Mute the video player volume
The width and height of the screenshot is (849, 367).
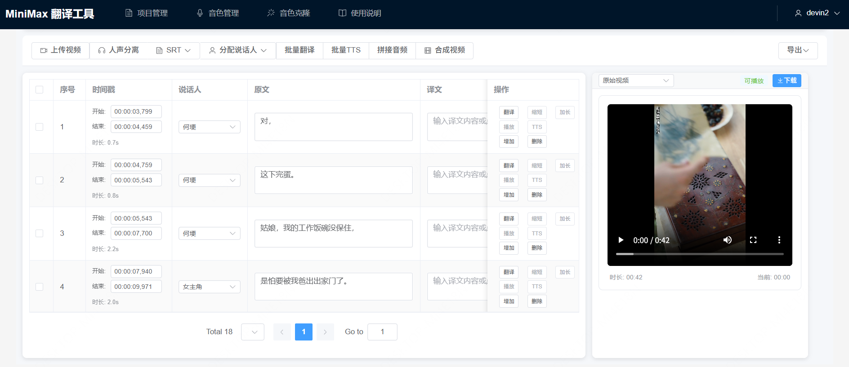727,240
